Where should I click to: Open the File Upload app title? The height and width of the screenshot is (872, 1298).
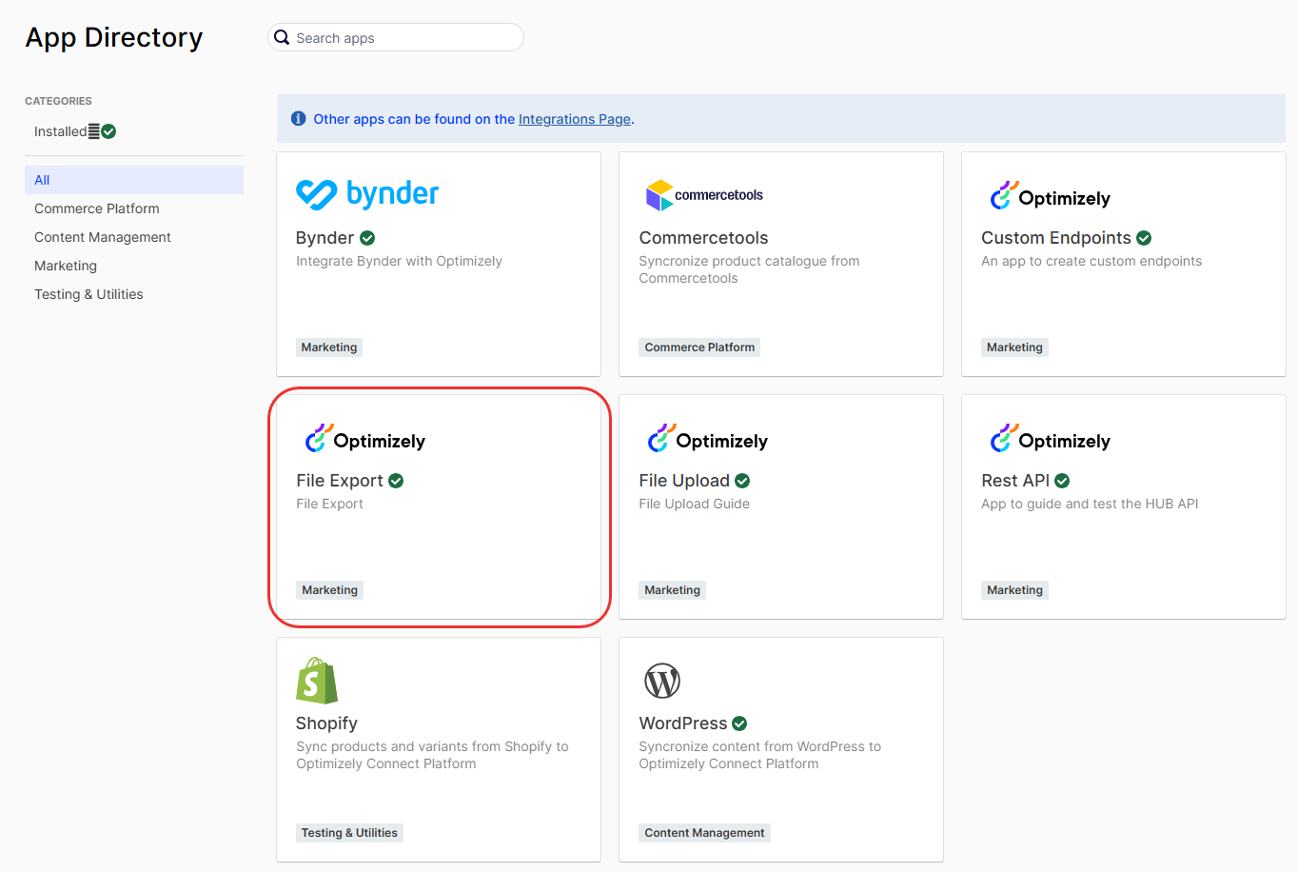pos(684,481)
